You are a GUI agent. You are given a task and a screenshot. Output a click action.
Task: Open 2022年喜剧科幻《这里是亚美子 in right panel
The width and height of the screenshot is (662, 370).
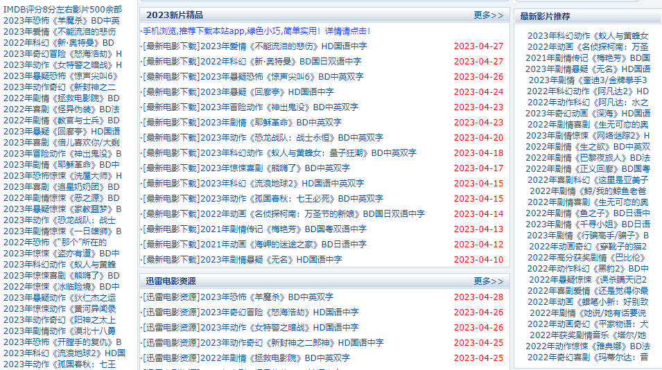tap(588, 179)
